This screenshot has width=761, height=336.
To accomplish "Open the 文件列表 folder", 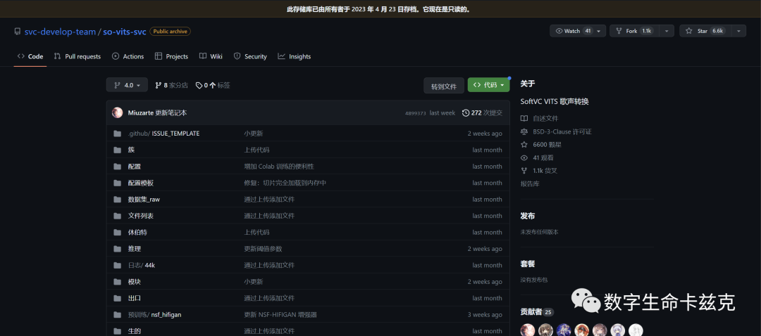I will (141, 216).
